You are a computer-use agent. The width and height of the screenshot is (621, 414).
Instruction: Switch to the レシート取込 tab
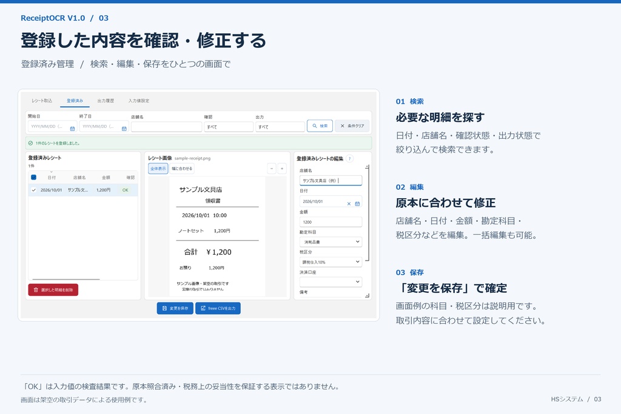[x=42, y=101]
